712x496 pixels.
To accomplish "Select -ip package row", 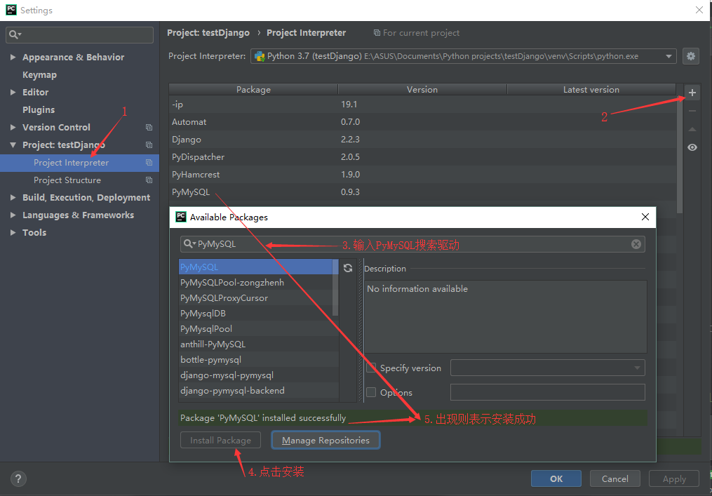I will (422, 105).
